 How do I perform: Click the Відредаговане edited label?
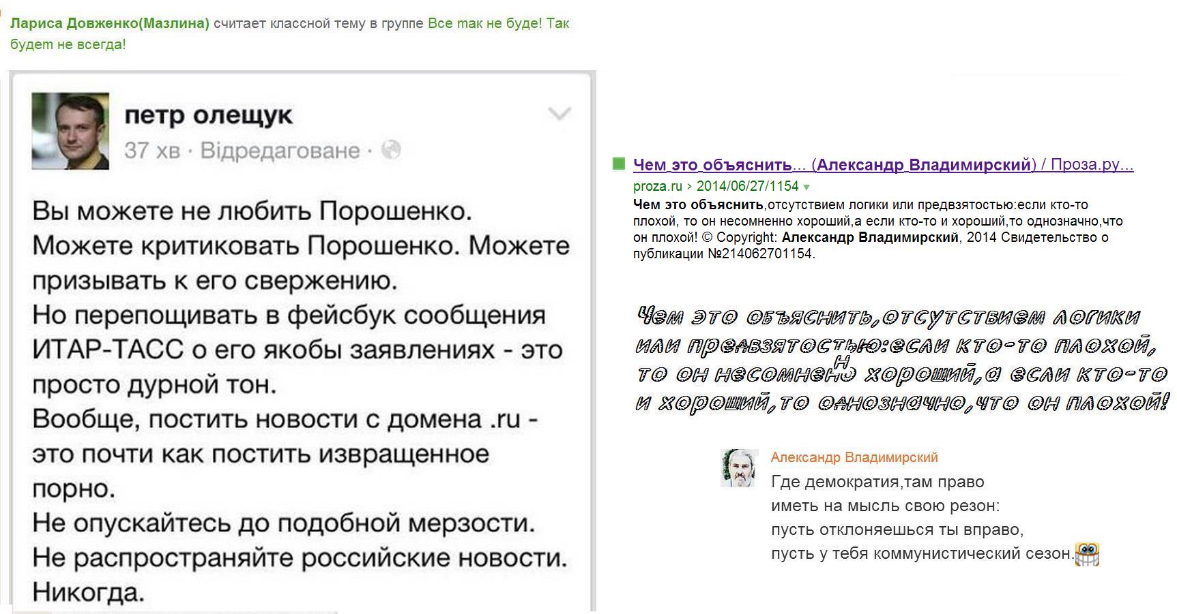click(280, 151)
